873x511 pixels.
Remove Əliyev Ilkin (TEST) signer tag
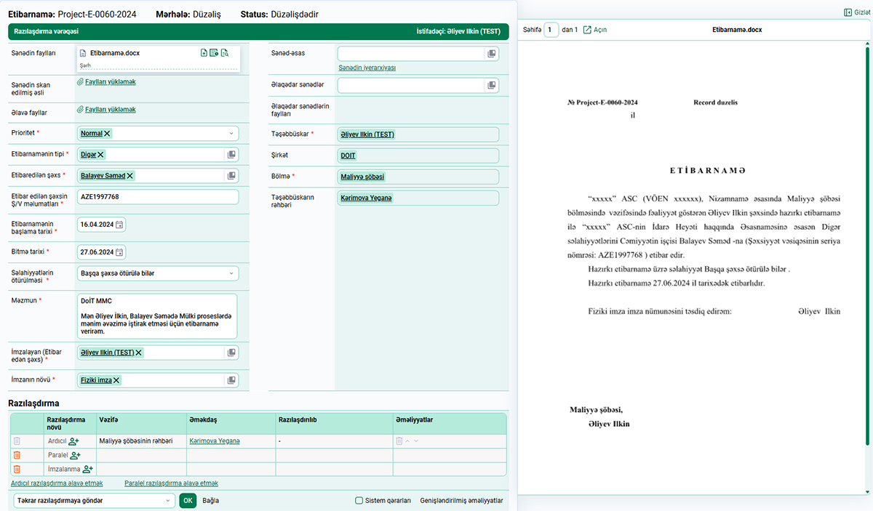tap(139, 353)
